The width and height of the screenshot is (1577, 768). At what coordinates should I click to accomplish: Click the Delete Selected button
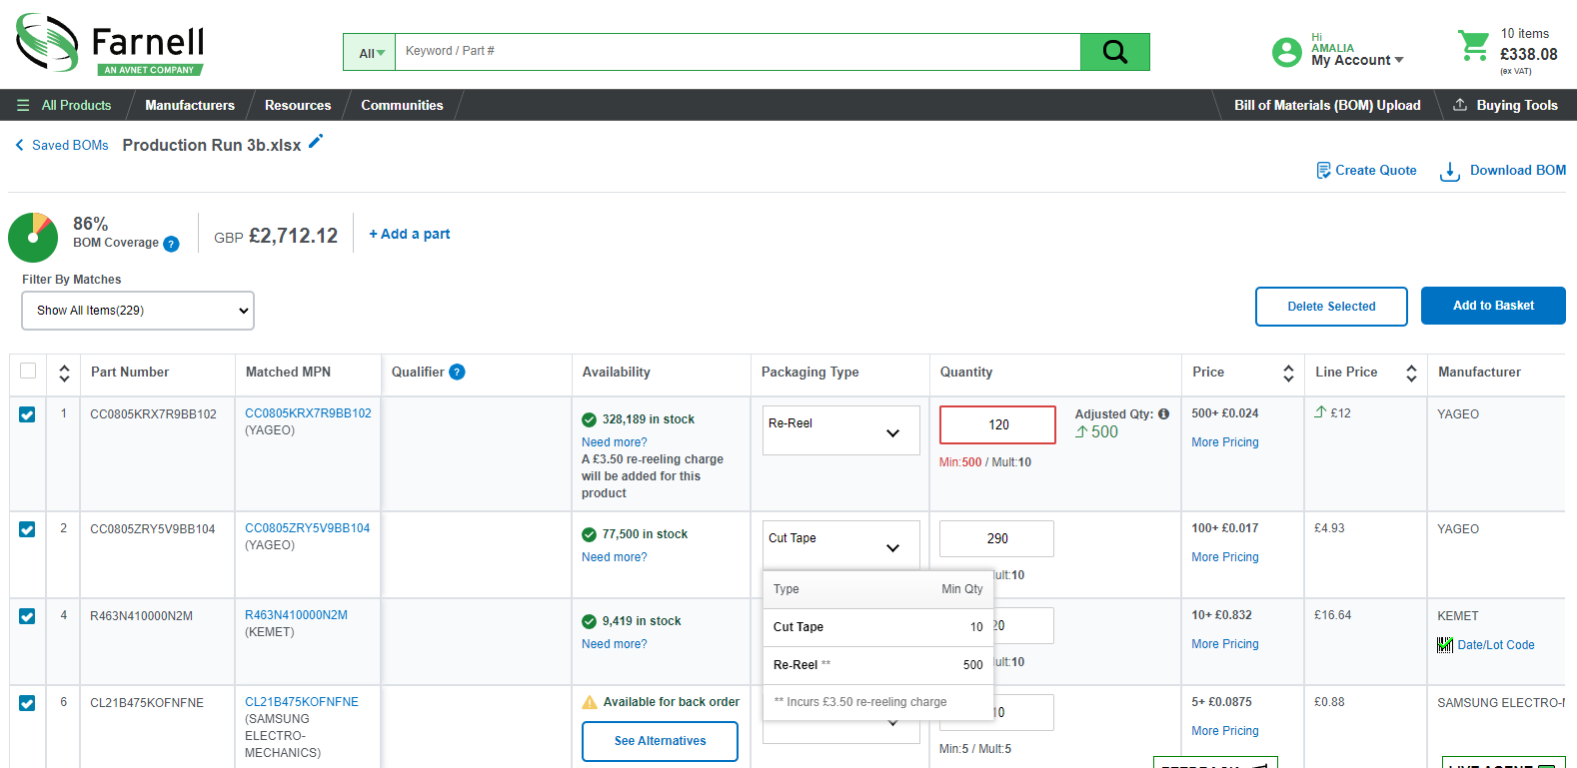[x=1331, y=307]
